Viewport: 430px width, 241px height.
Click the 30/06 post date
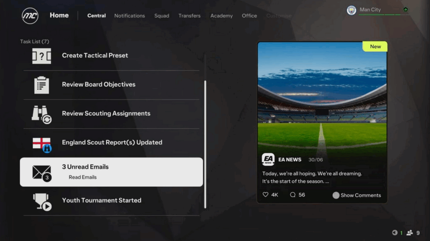(315, 160)
